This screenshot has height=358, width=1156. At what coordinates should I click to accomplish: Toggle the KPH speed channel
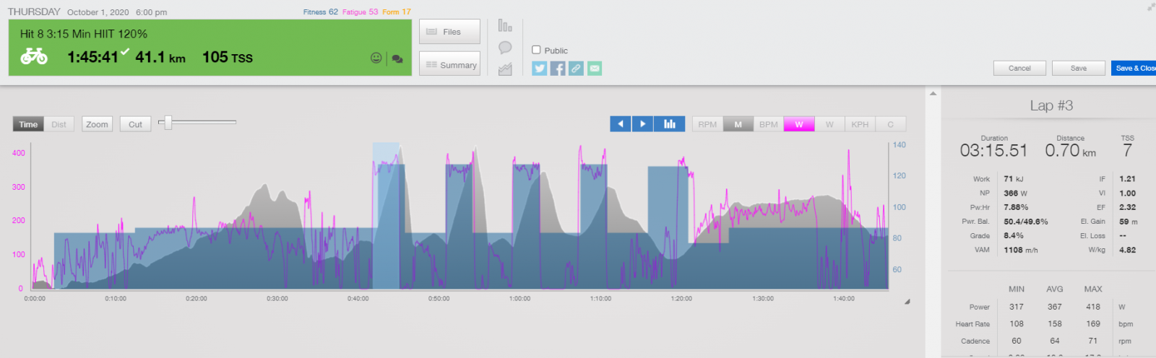[860, 124]
